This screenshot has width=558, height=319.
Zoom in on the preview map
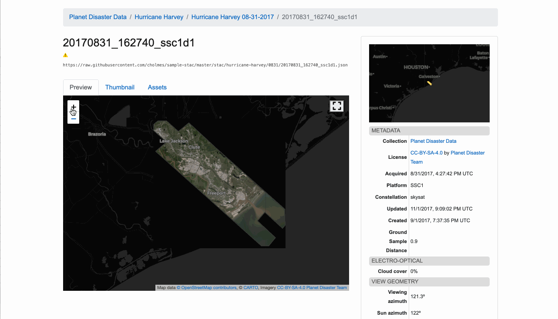coord(74,107)
